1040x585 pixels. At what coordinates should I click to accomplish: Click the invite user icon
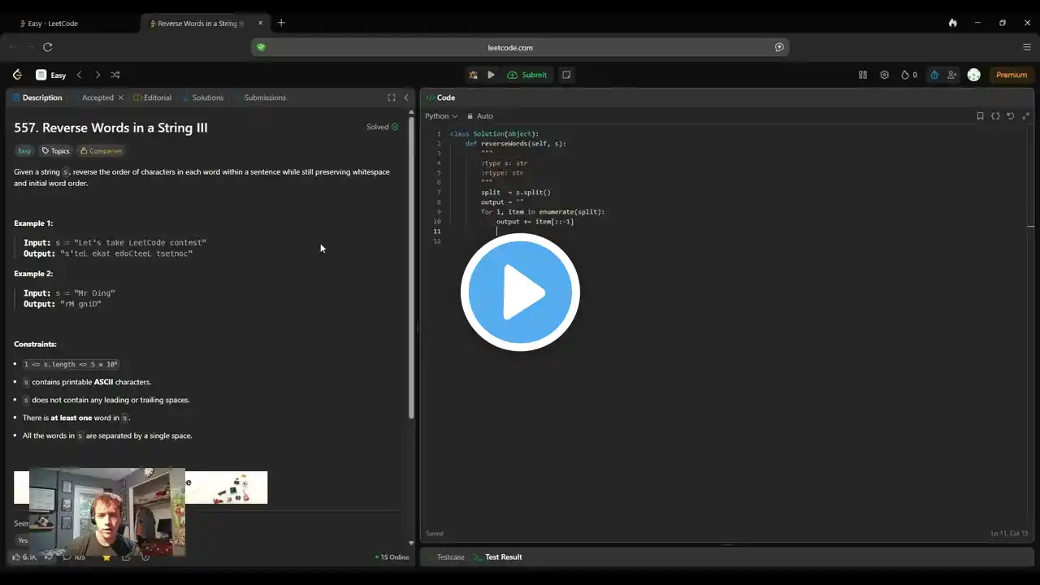pos(952,75)
